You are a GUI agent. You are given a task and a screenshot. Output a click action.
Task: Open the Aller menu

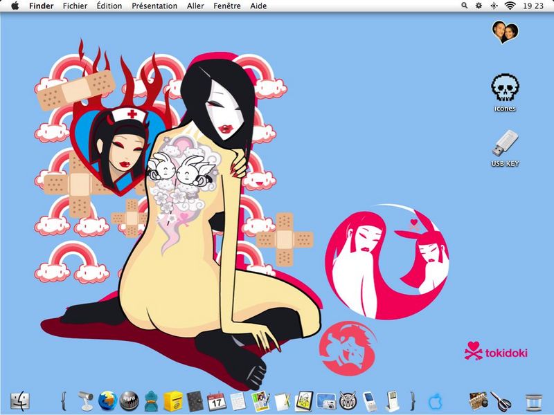(195, 6)
